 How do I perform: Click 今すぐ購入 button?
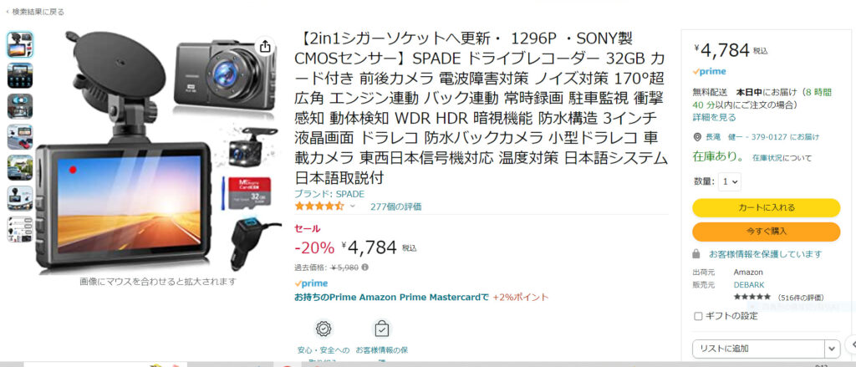click(x=767, y=232)
